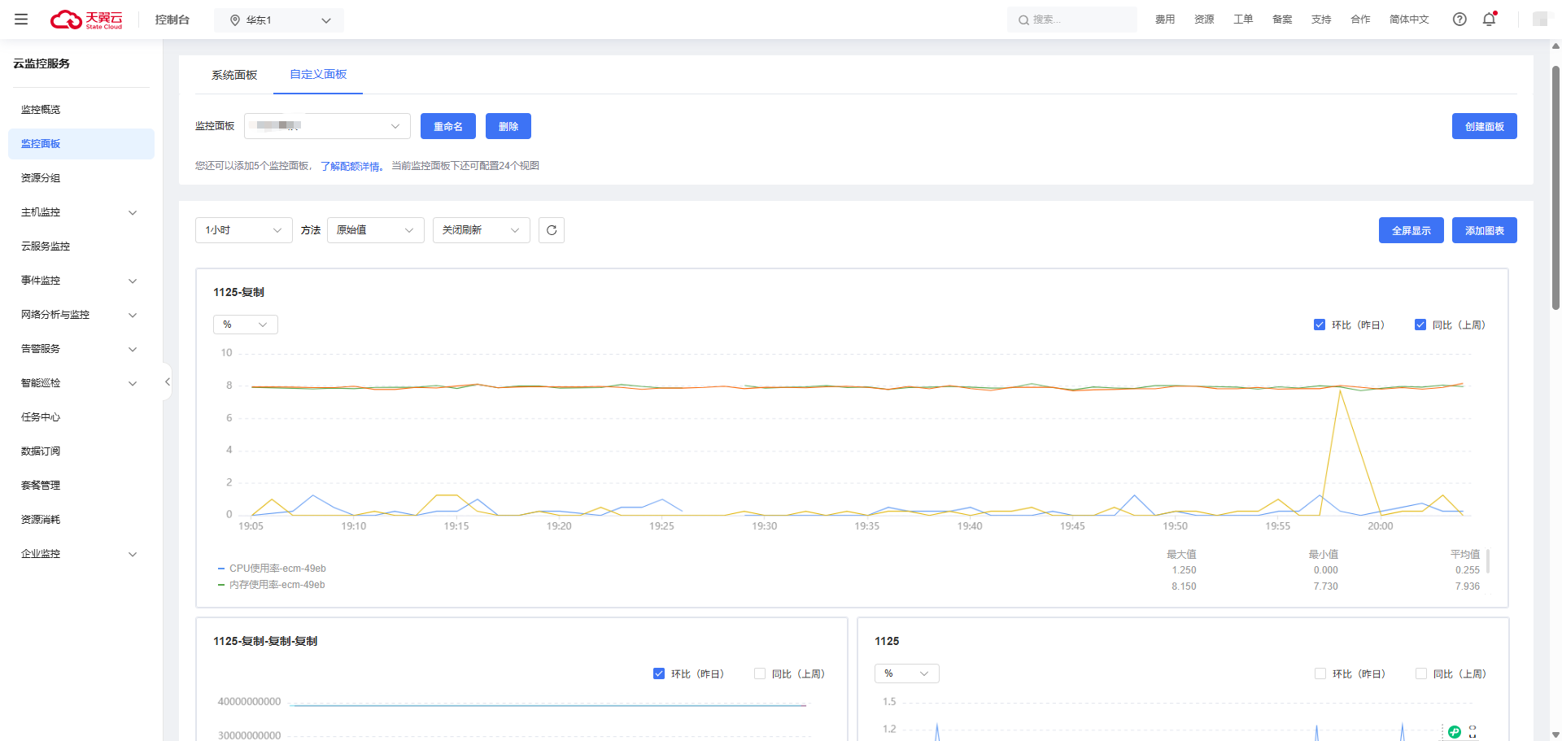The height and width of the screenshot is (741, 1562).
Task: Open the 1小时 time range dropdown
Action: point(243,230)
